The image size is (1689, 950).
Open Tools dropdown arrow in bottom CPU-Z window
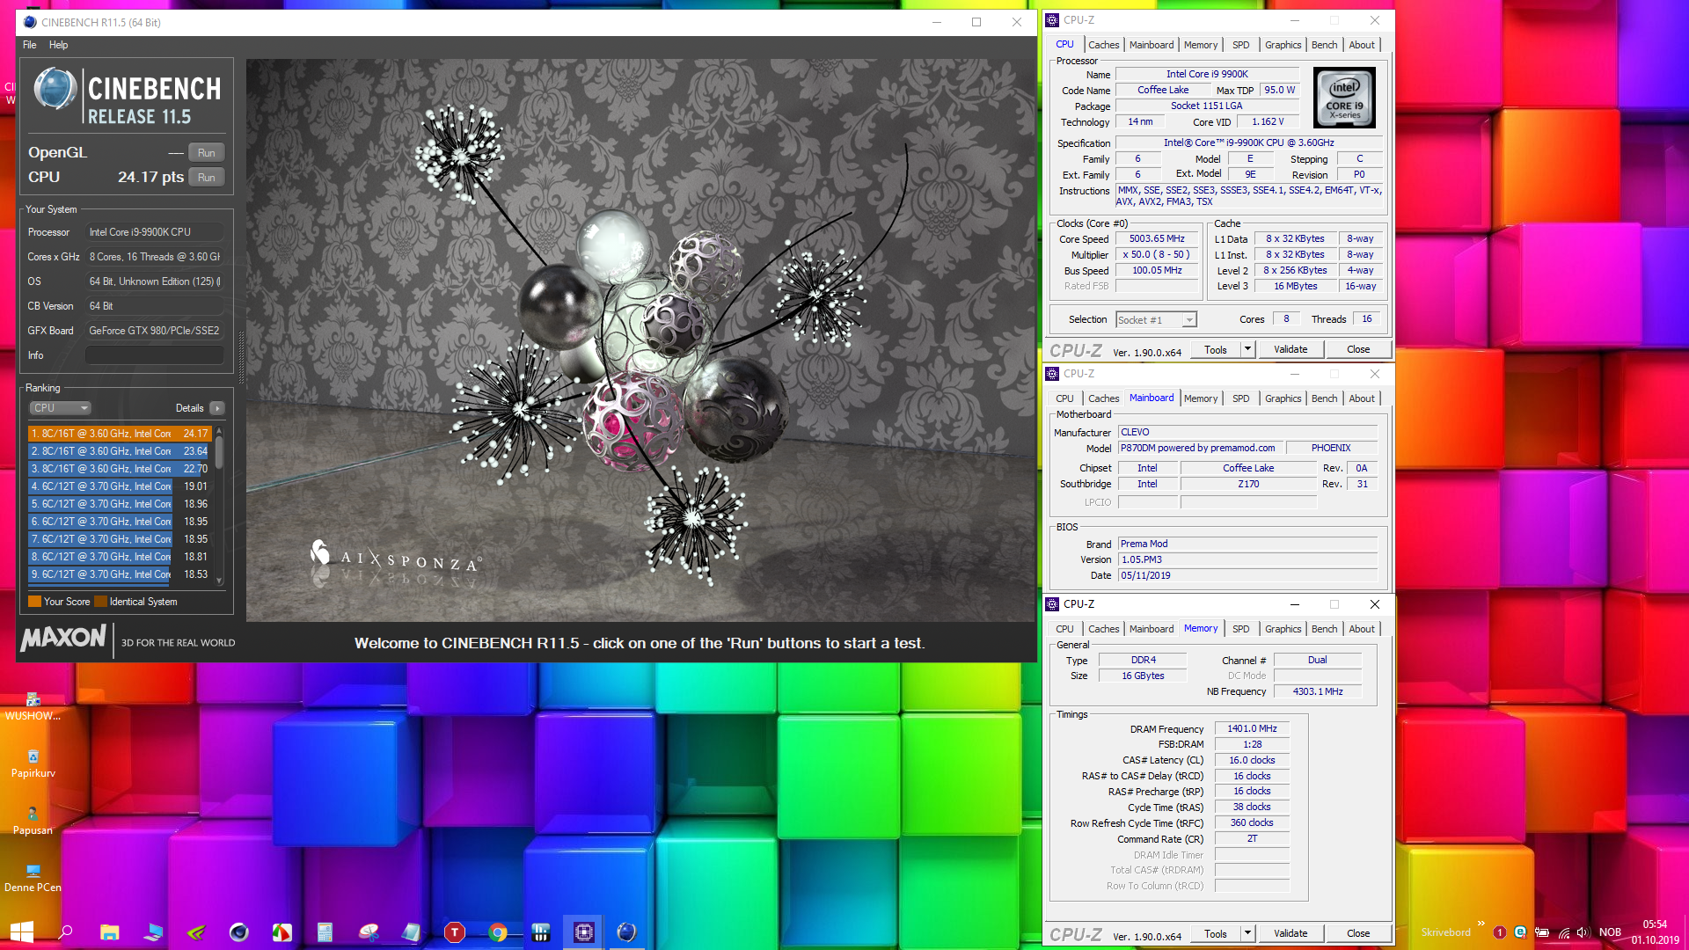1247,933
